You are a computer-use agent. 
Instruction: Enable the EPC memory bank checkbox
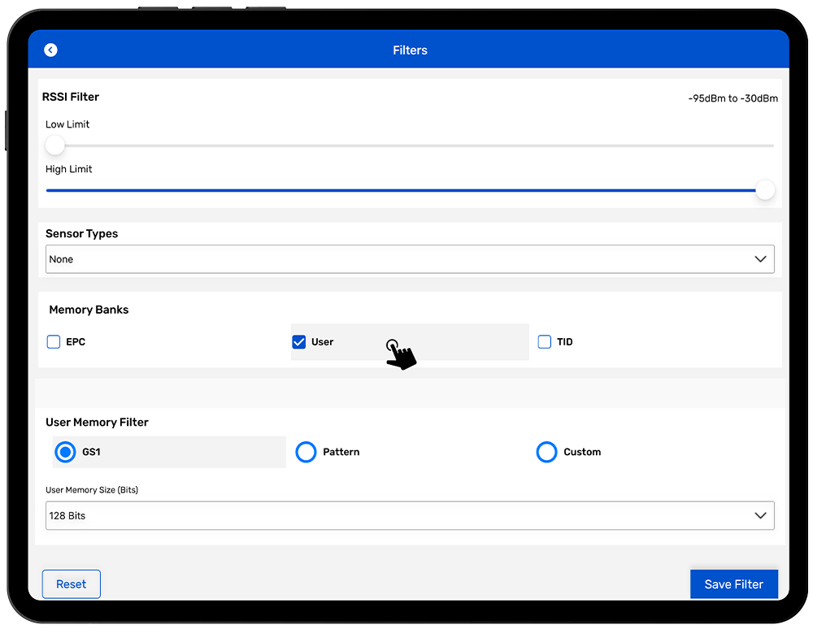pos(54,342)
